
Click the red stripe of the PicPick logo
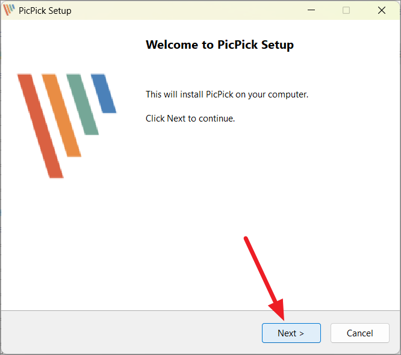(40, 126)
